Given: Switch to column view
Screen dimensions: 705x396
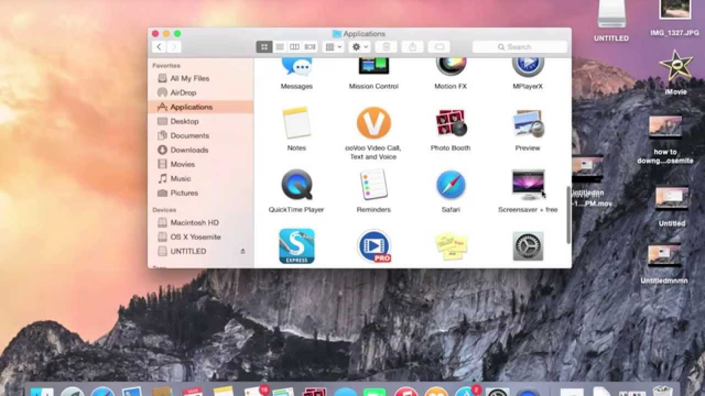Looking at the screenshot, I should 295,47.
